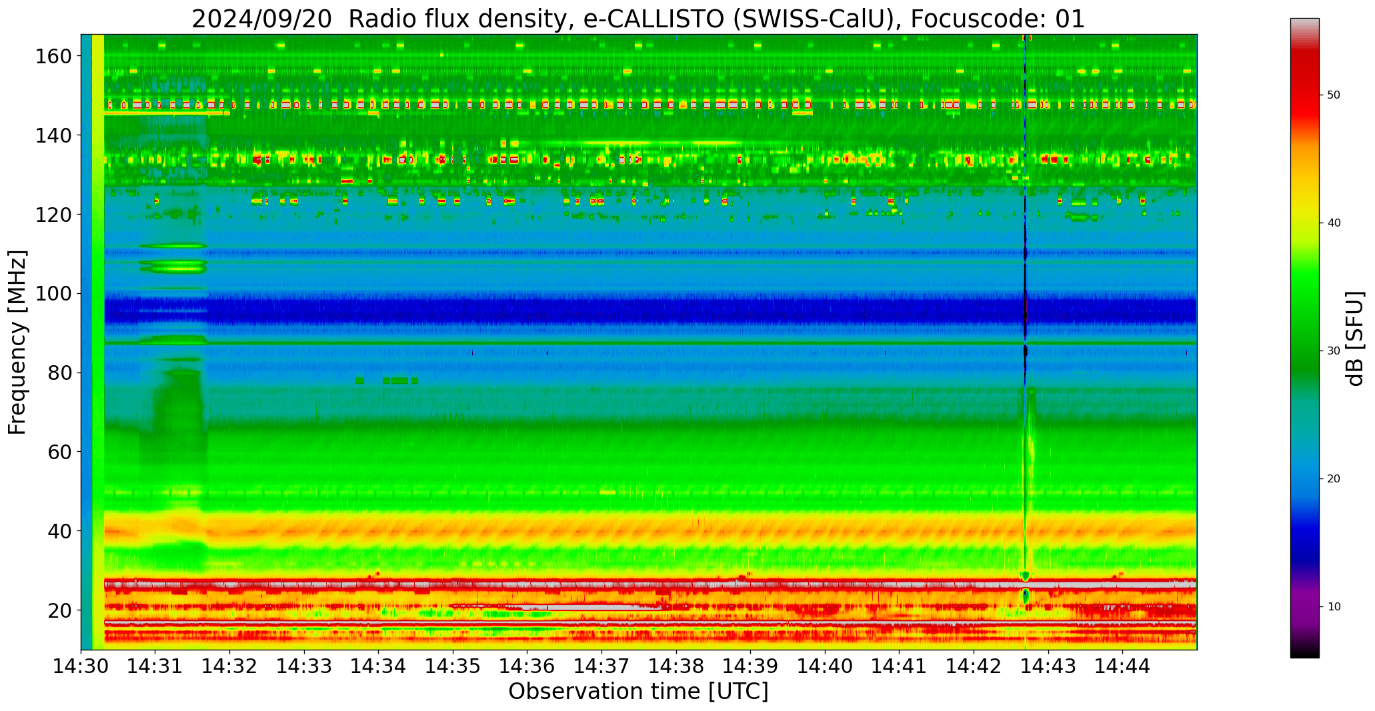Screen dimensions: 1375x711
Task: Click the 14:36 time tick label
Action: coord(527,665)
